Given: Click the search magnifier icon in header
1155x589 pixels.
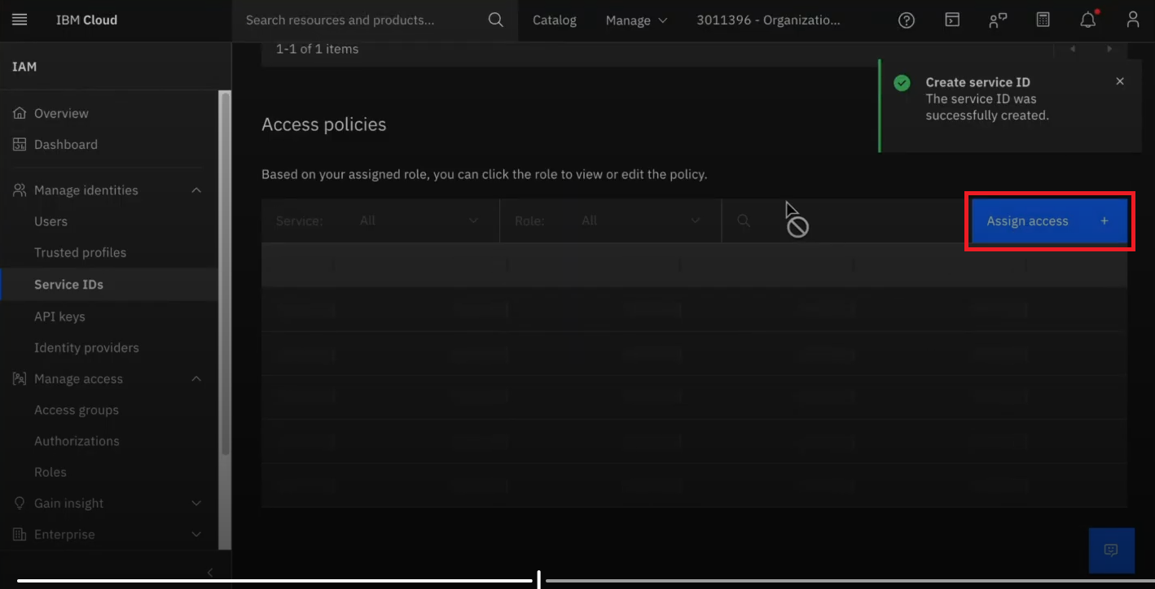Looking at the screenshot, I should click(495, 20).
